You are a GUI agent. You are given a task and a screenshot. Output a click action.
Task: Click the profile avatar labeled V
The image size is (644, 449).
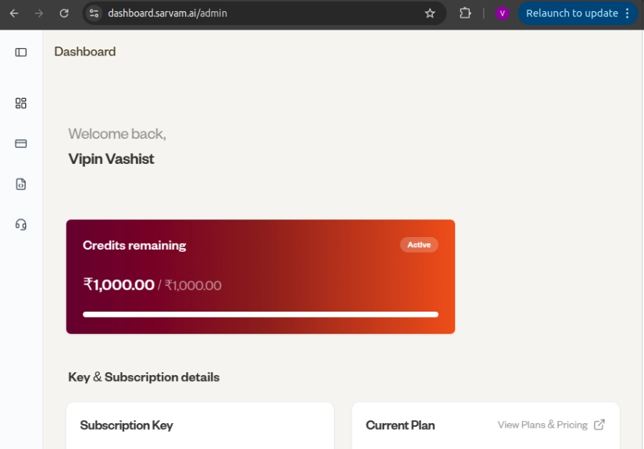502,13
